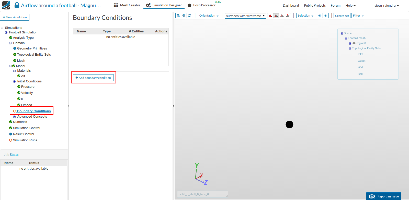This screenshot has height=200, width=409.
Task: Open Public Projects page
Action: point(315,5)
